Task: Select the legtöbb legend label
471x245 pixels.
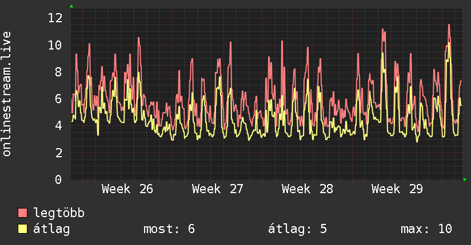Action: [x=59, y=213]
